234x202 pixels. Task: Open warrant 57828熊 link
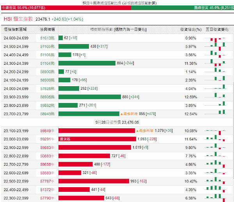tap(47, 89)
